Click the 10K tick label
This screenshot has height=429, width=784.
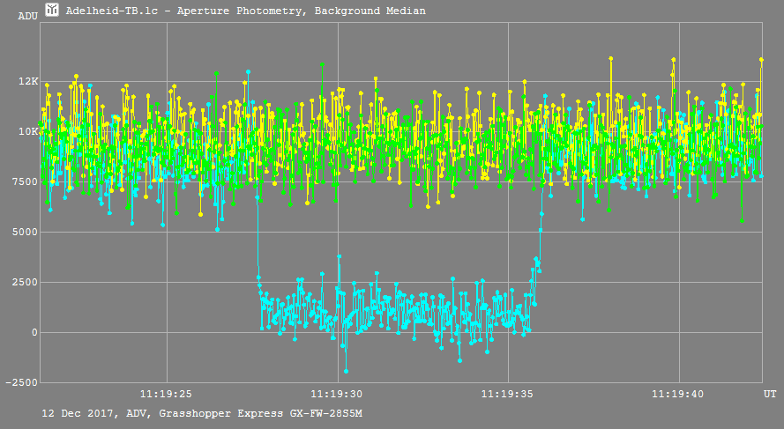pyautogui.click(x=28, y=131)
